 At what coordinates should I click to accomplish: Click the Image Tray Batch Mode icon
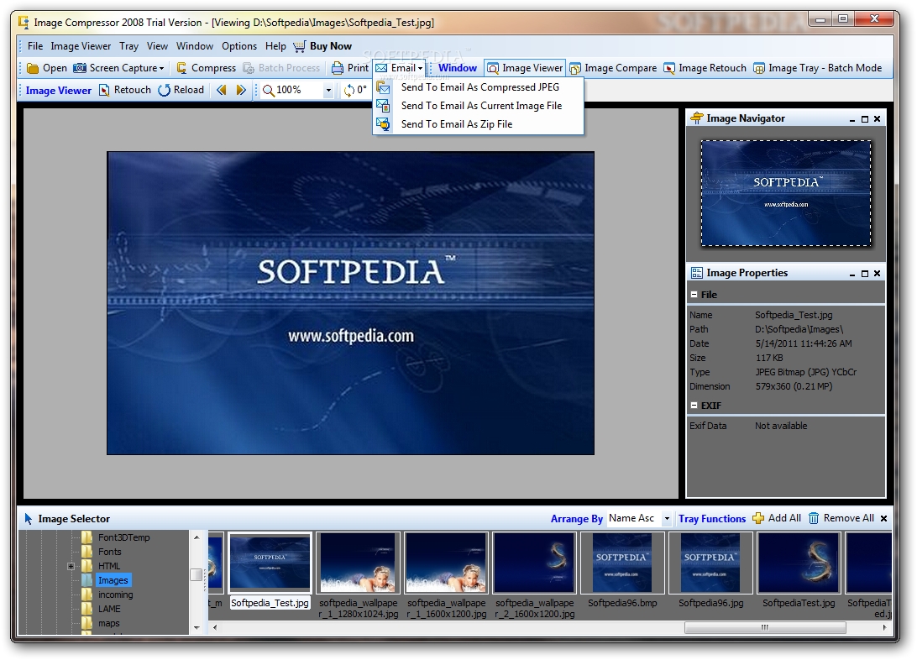tap(759, 68)
